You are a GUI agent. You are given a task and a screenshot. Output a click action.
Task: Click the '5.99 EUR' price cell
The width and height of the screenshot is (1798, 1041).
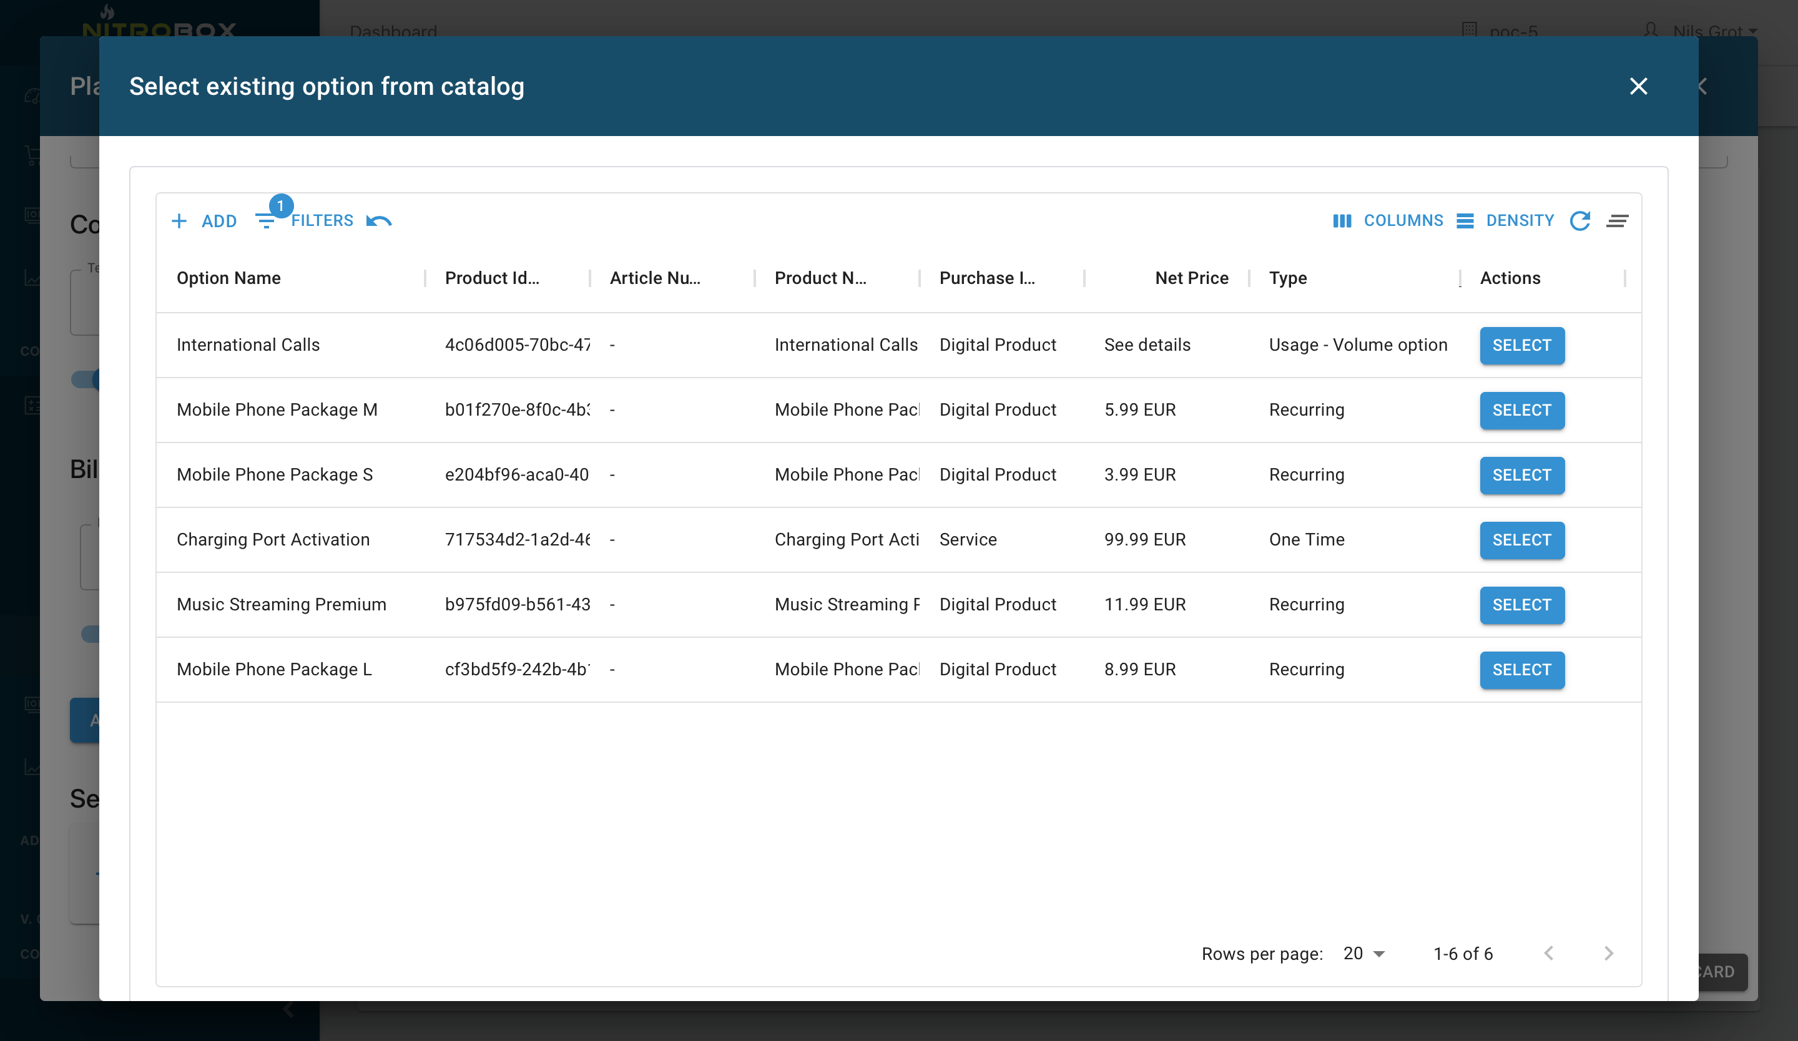[1140, 410]
